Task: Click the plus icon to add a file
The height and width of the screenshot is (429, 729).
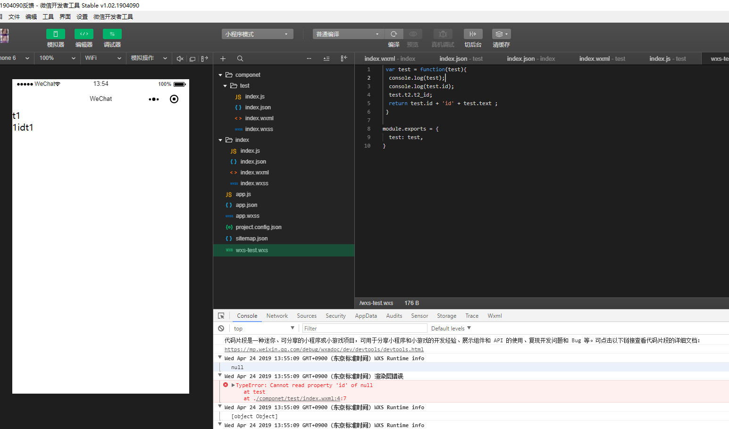Action: click(x=223, y=58)
